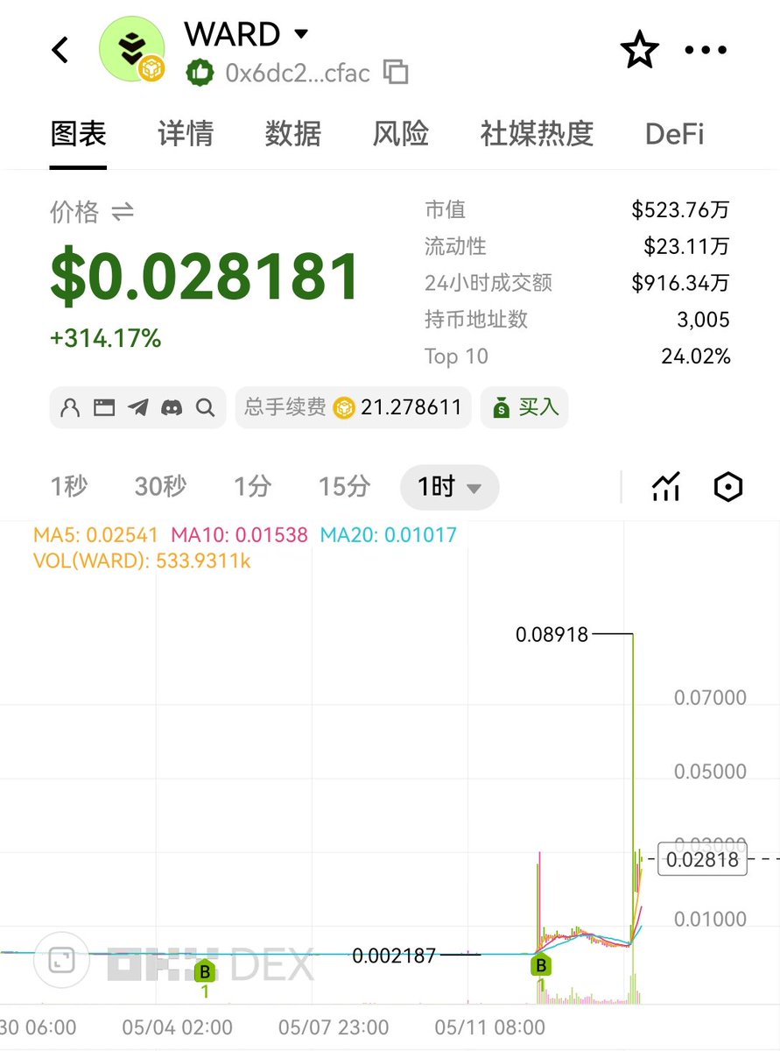Tap the VOL(WARD): 533.9311k label
The height and width of the screenshot is (1051, 780).
coord(142,561)
